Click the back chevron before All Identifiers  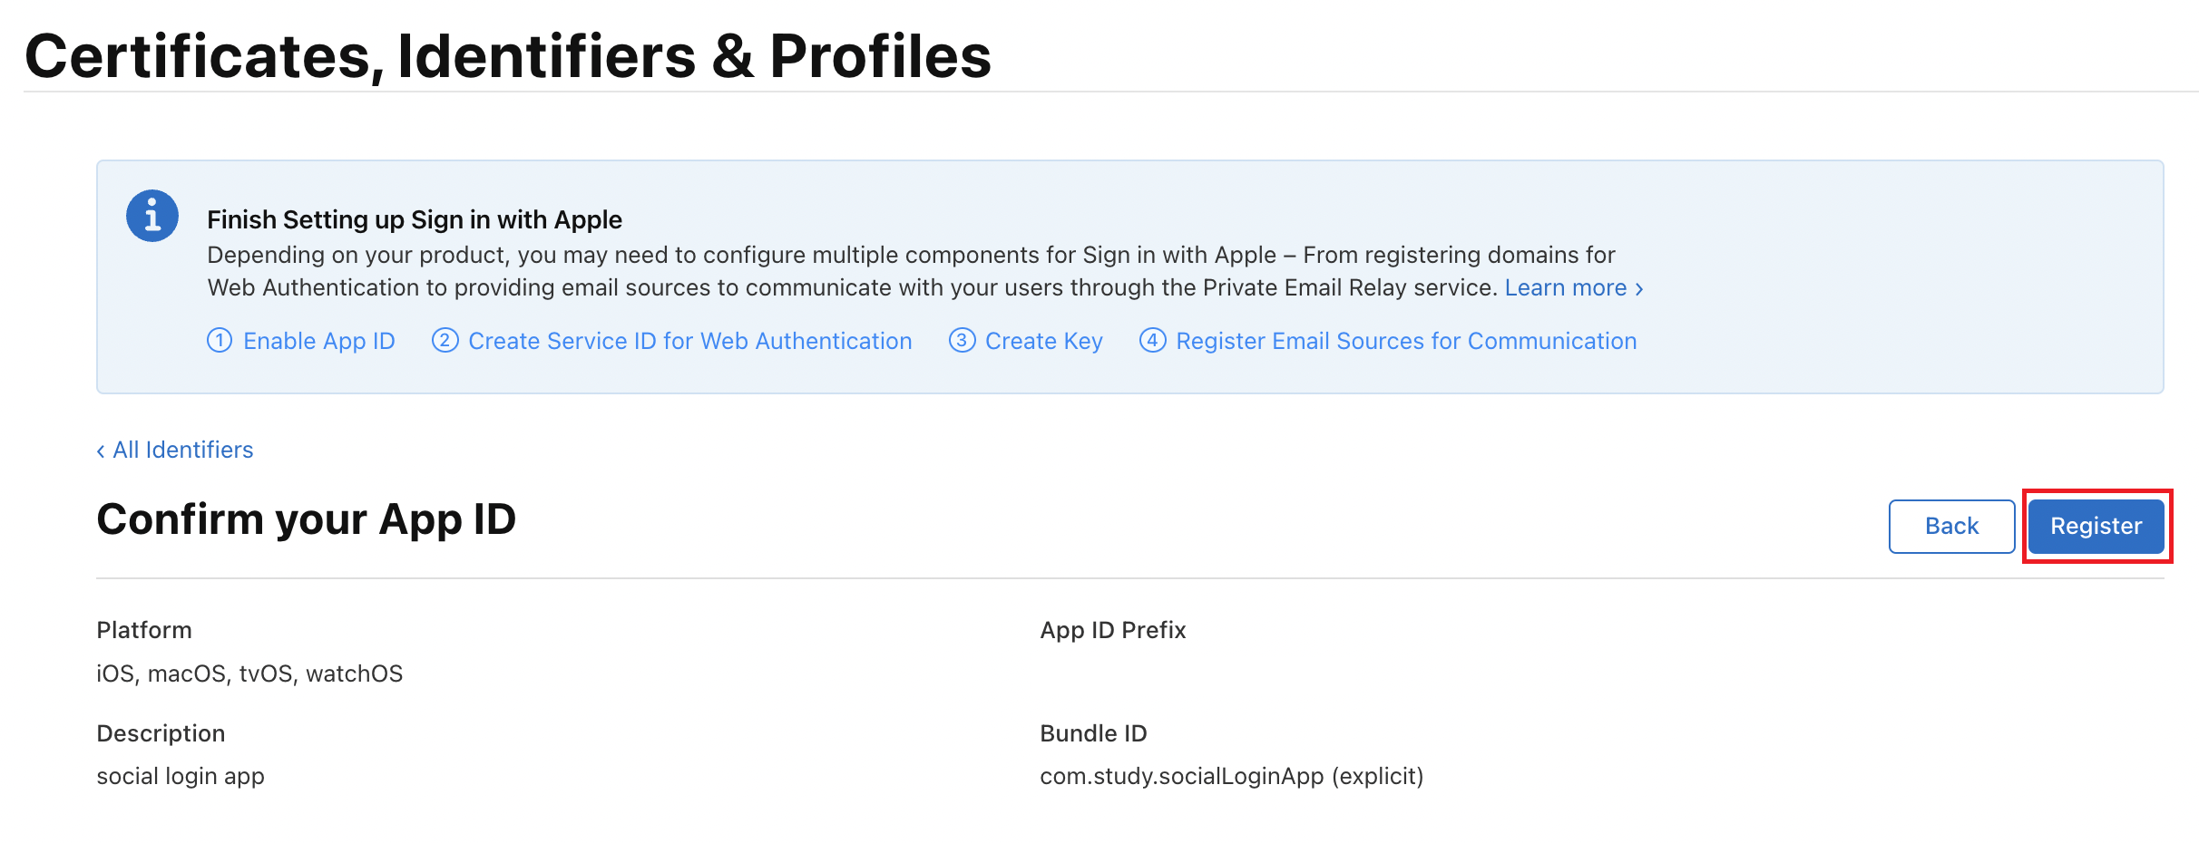(x=101, y=451)
